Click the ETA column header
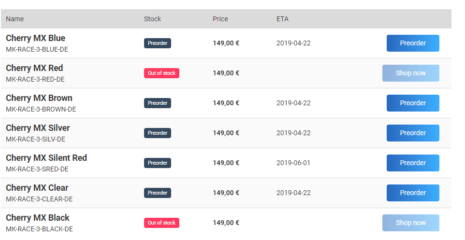Image resolution: width=465 pixels, height=240 pixels. pos(282,19)
